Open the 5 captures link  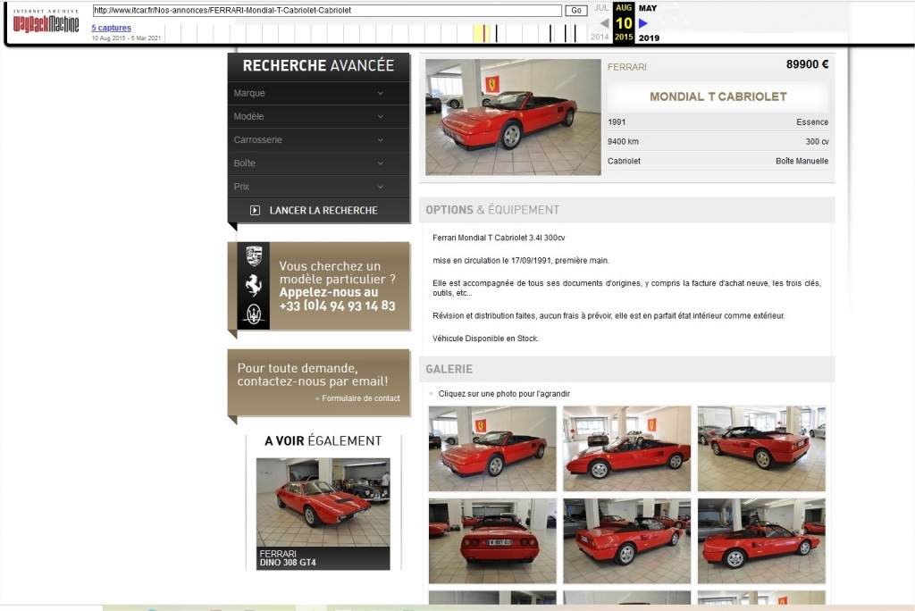tap(111, 28)
